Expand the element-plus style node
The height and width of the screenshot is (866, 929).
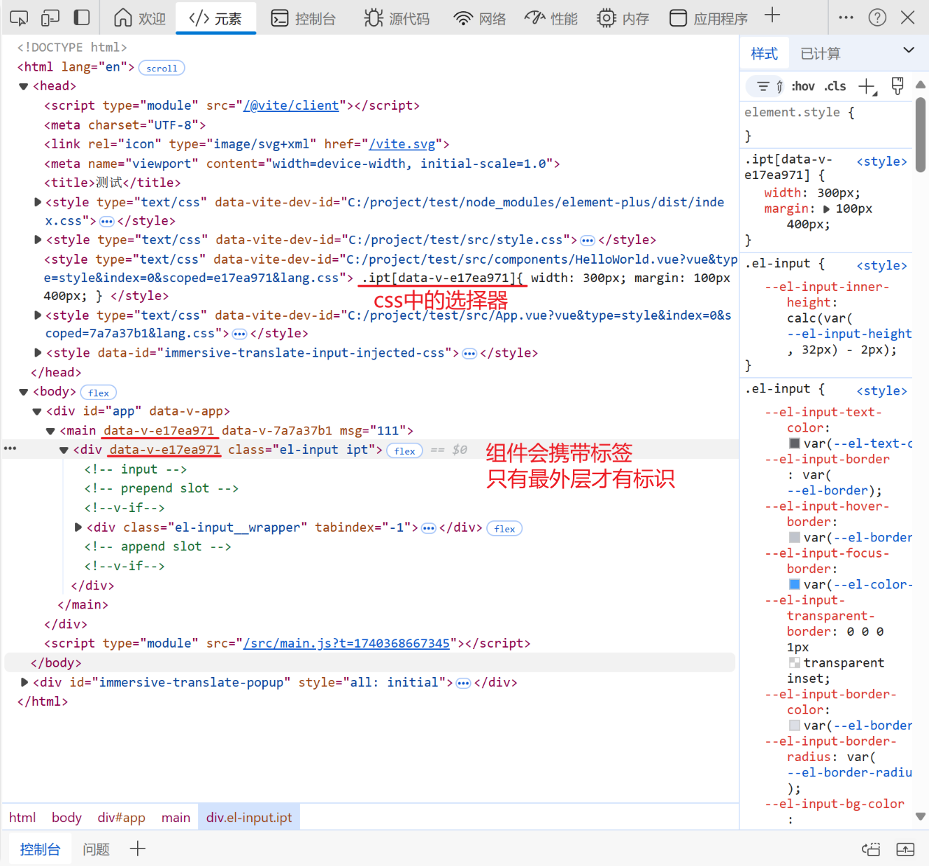click(x=38, y=202)
